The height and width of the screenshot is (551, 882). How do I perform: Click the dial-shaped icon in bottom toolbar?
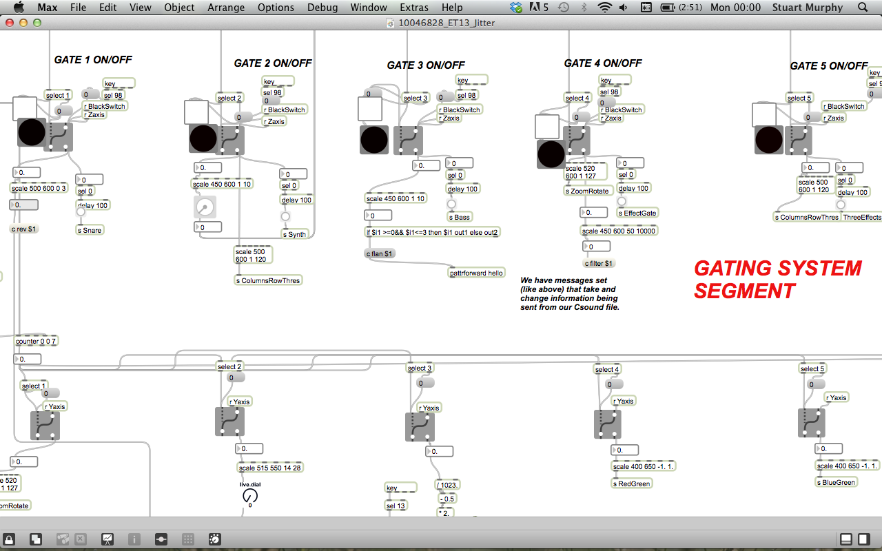[x=214, y=539]
